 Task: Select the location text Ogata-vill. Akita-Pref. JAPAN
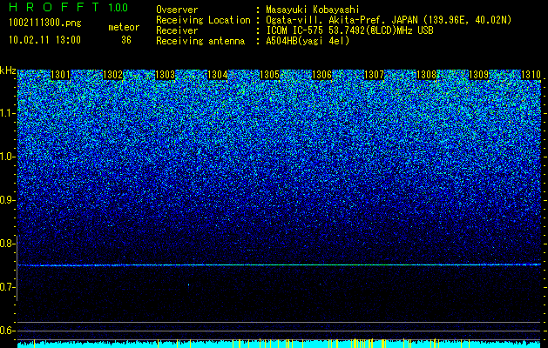[342, 20]
